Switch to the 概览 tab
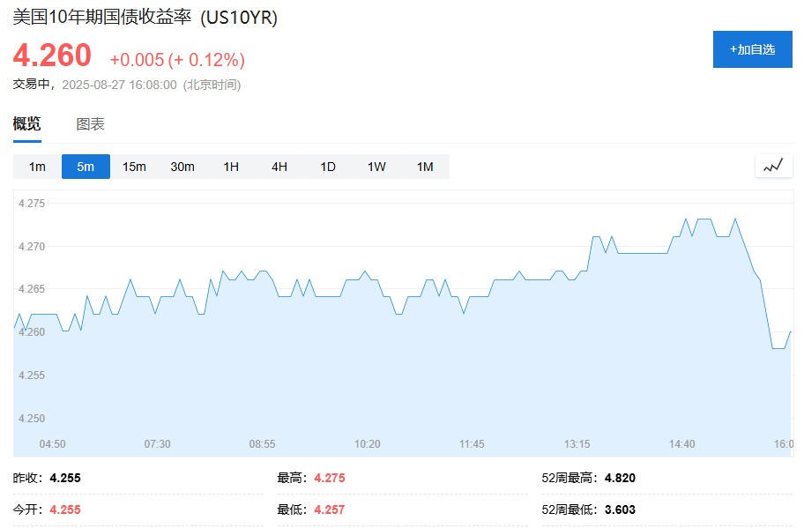Screen dimensions: 804x528 [26, 124]
